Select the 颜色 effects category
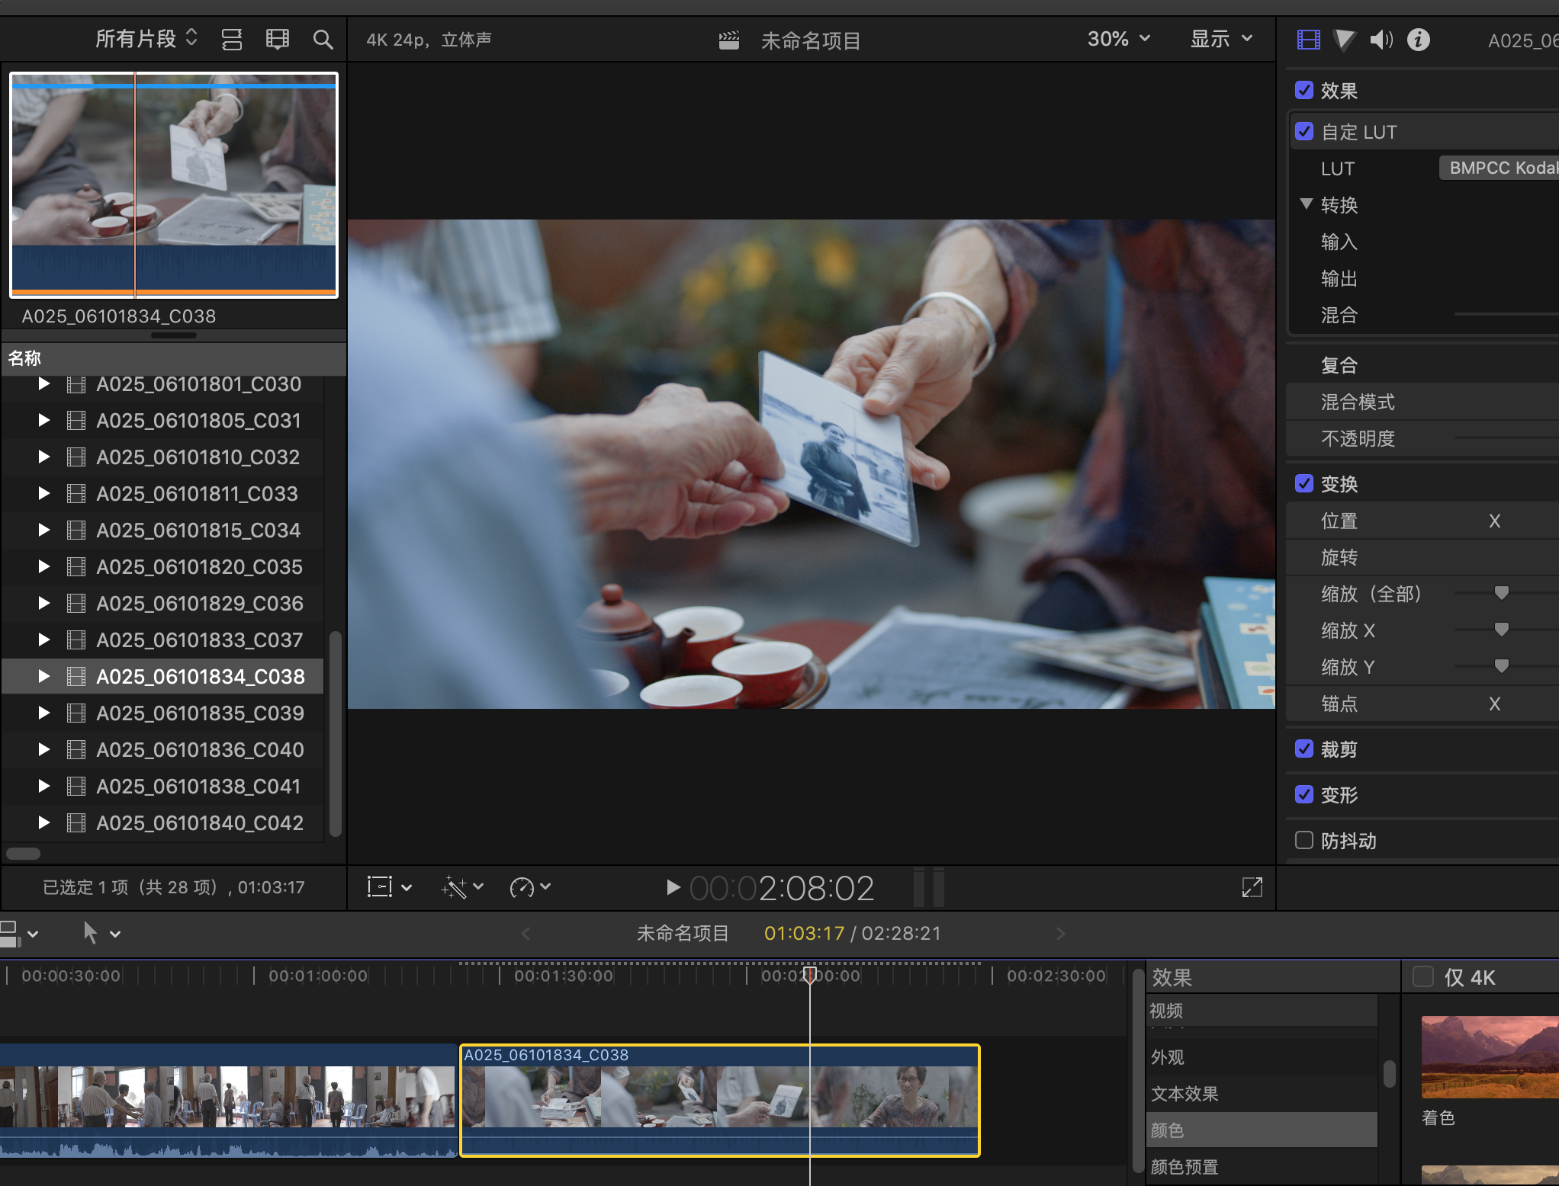The height and width of the screenshot is (1186, 1559). coord(1262,1130)
